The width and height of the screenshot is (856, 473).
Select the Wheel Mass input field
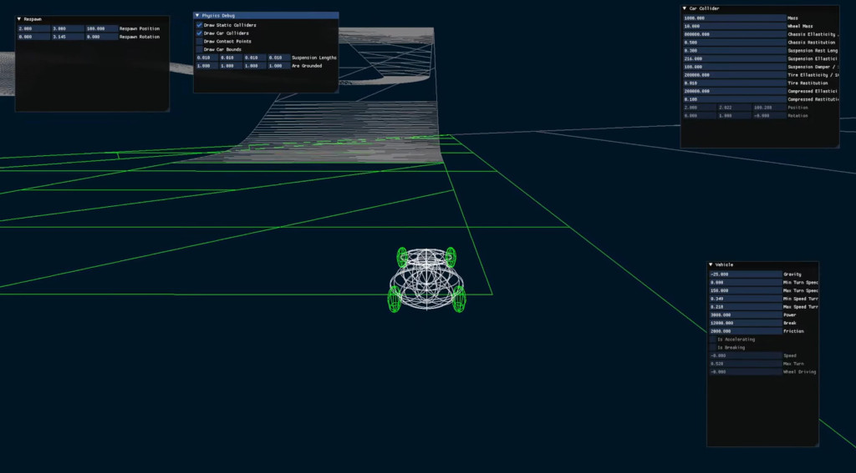pyautogui.click(x=733, y=26)
